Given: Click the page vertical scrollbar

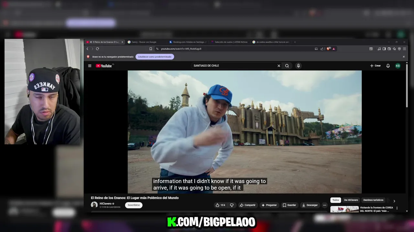Looking at the screenshot, I should tap(407, 85).
